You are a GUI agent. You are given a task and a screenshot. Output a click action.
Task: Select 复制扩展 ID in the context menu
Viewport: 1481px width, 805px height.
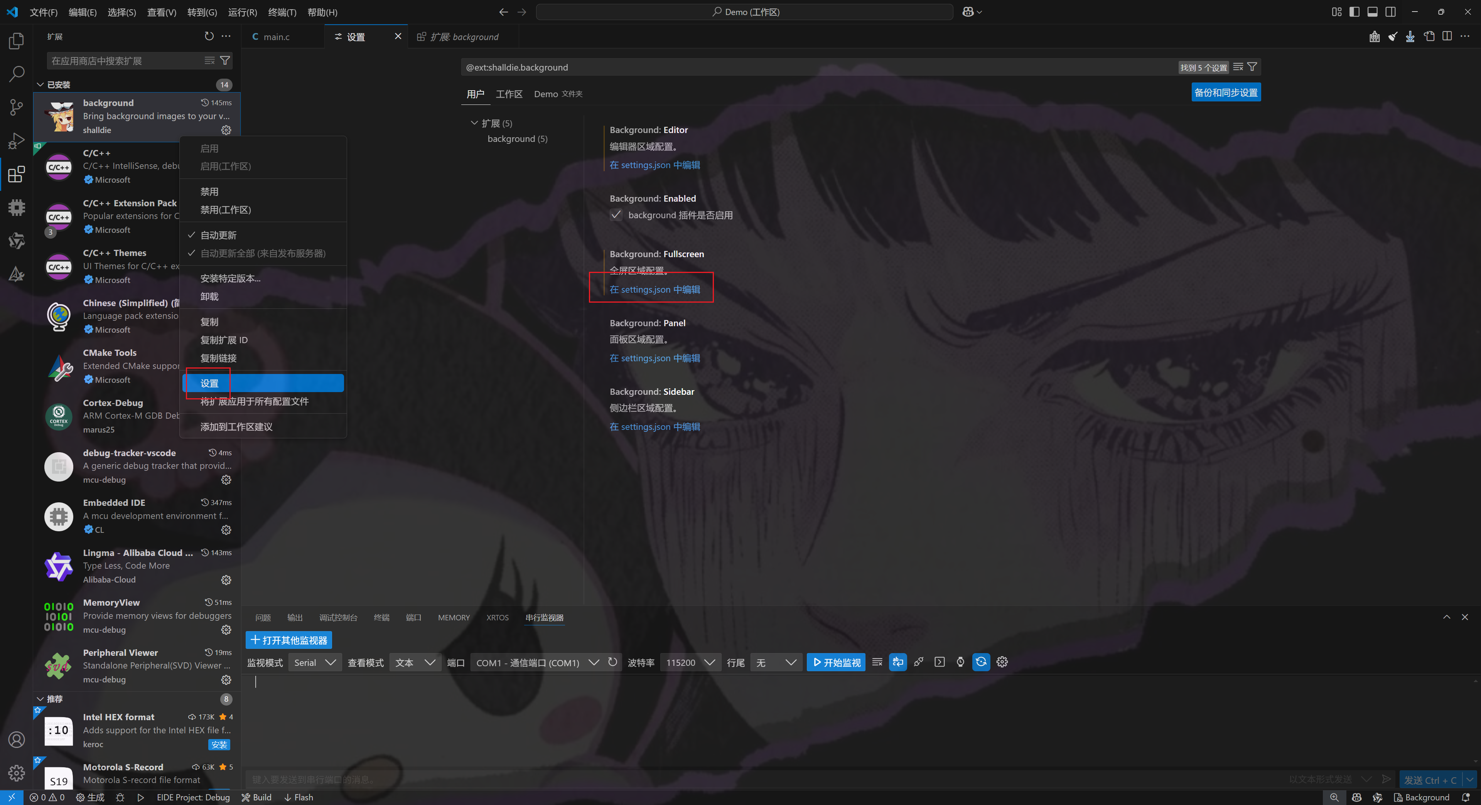tap(263, 340)
